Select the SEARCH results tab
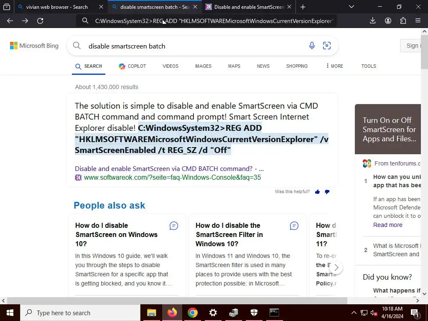 89,66
